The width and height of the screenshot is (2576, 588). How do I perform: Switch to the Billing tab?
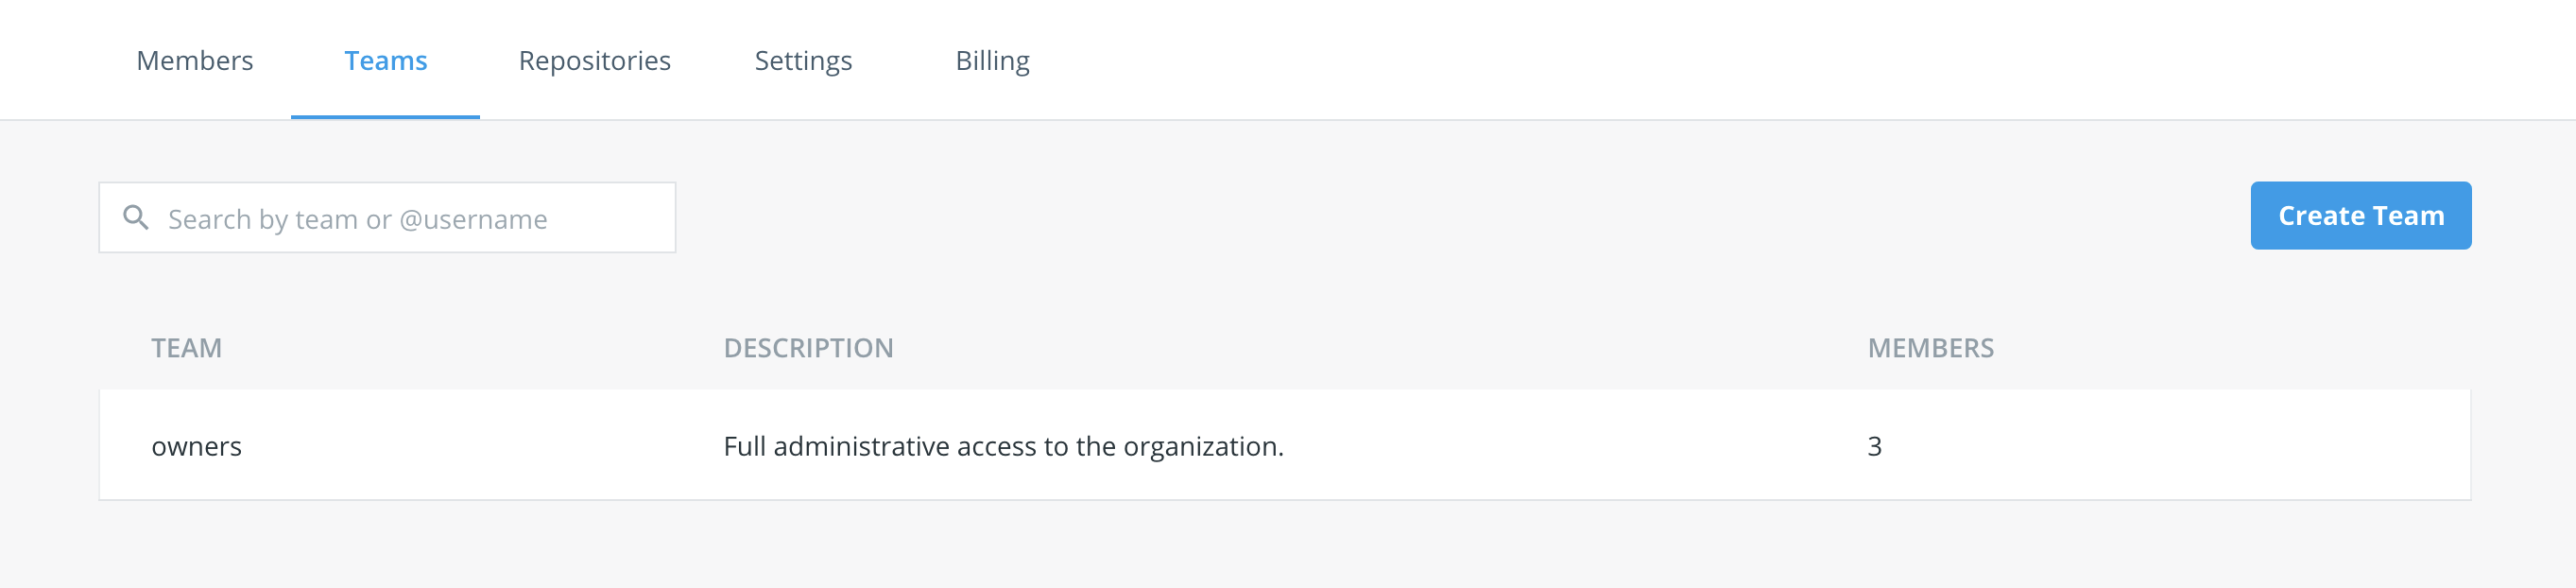(x=992, y=60)
